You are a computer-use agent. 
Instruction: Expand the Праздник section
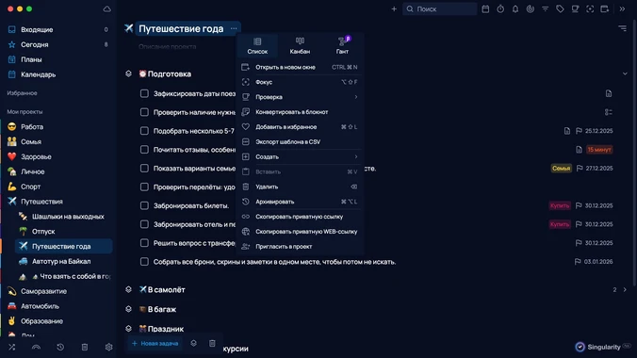tap(128, 329)
